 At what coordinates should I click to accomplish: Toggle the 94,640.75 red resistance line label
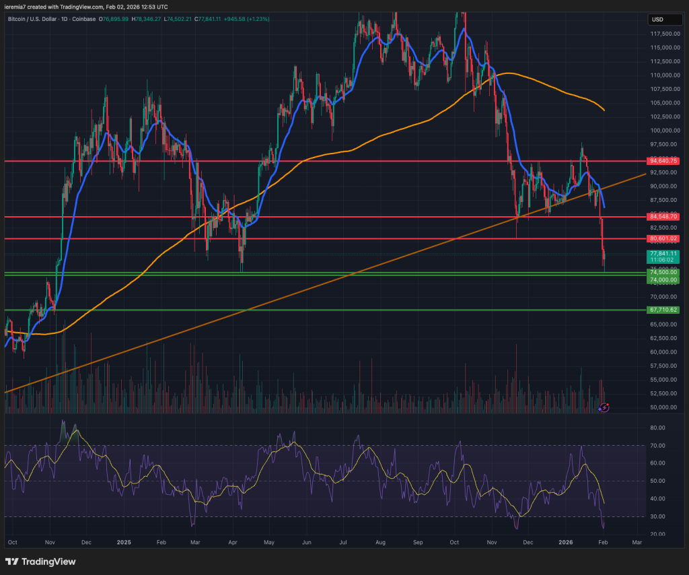click(664, 161)
